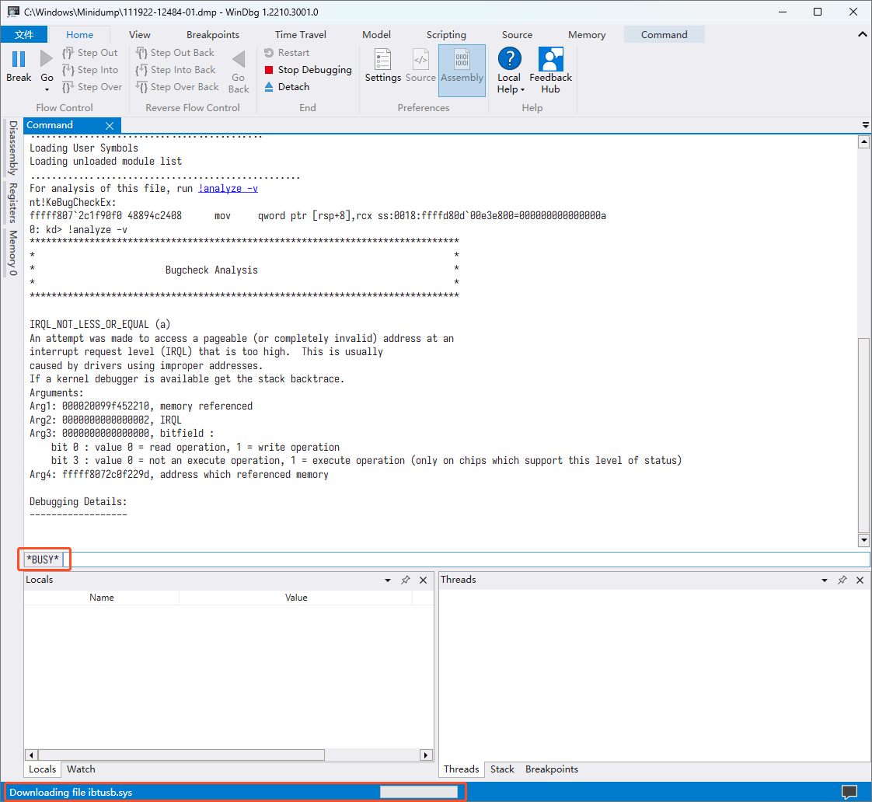
Task: Switch to the Time Travel ribbon tab
Action: [301, 35]
